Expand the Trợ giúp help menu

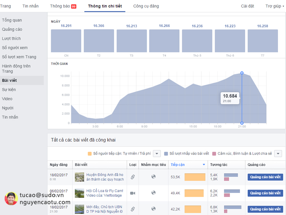(x=274, y=6)
